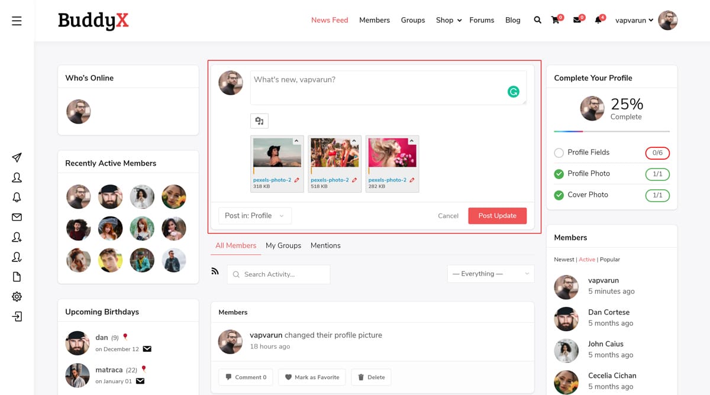The image size is (710, 395).
Task: Click the search magnifier icon in header
Action: pyautogui.click(x=537, y=20)
